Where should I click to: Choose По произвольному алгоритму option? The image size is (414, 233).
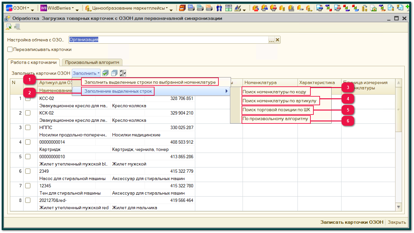pyautogui.click(x=275, y=118)
